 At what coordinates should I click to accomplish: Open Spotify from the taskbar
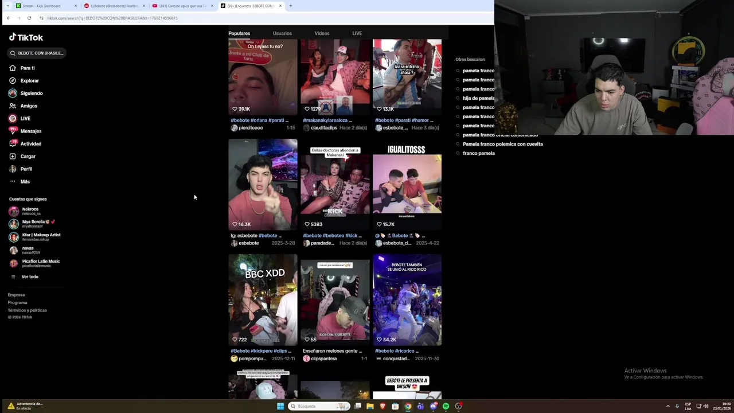(x=446, y=406)
